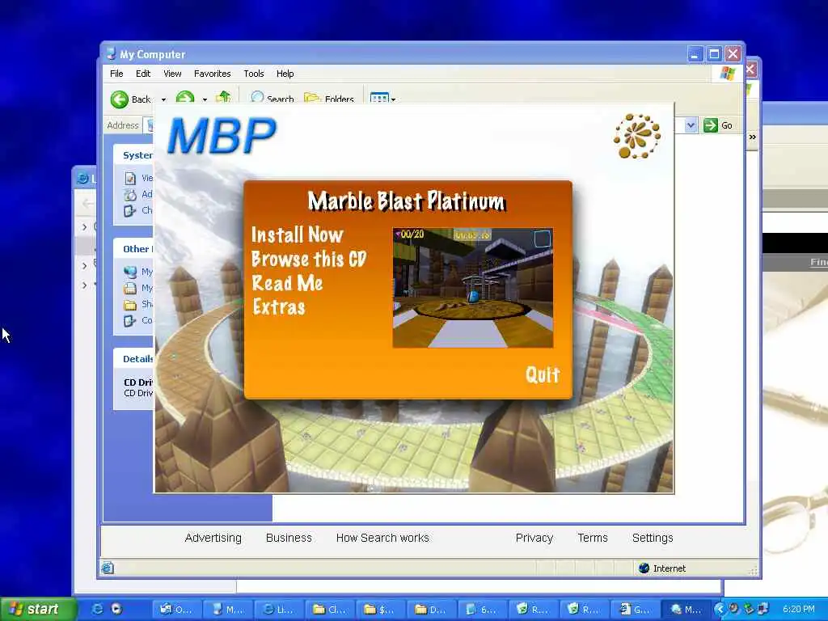The width and height of the screenshot is (828, 621).
Task: Click the gold swirl logo in installer
Action: coord(637,136)
